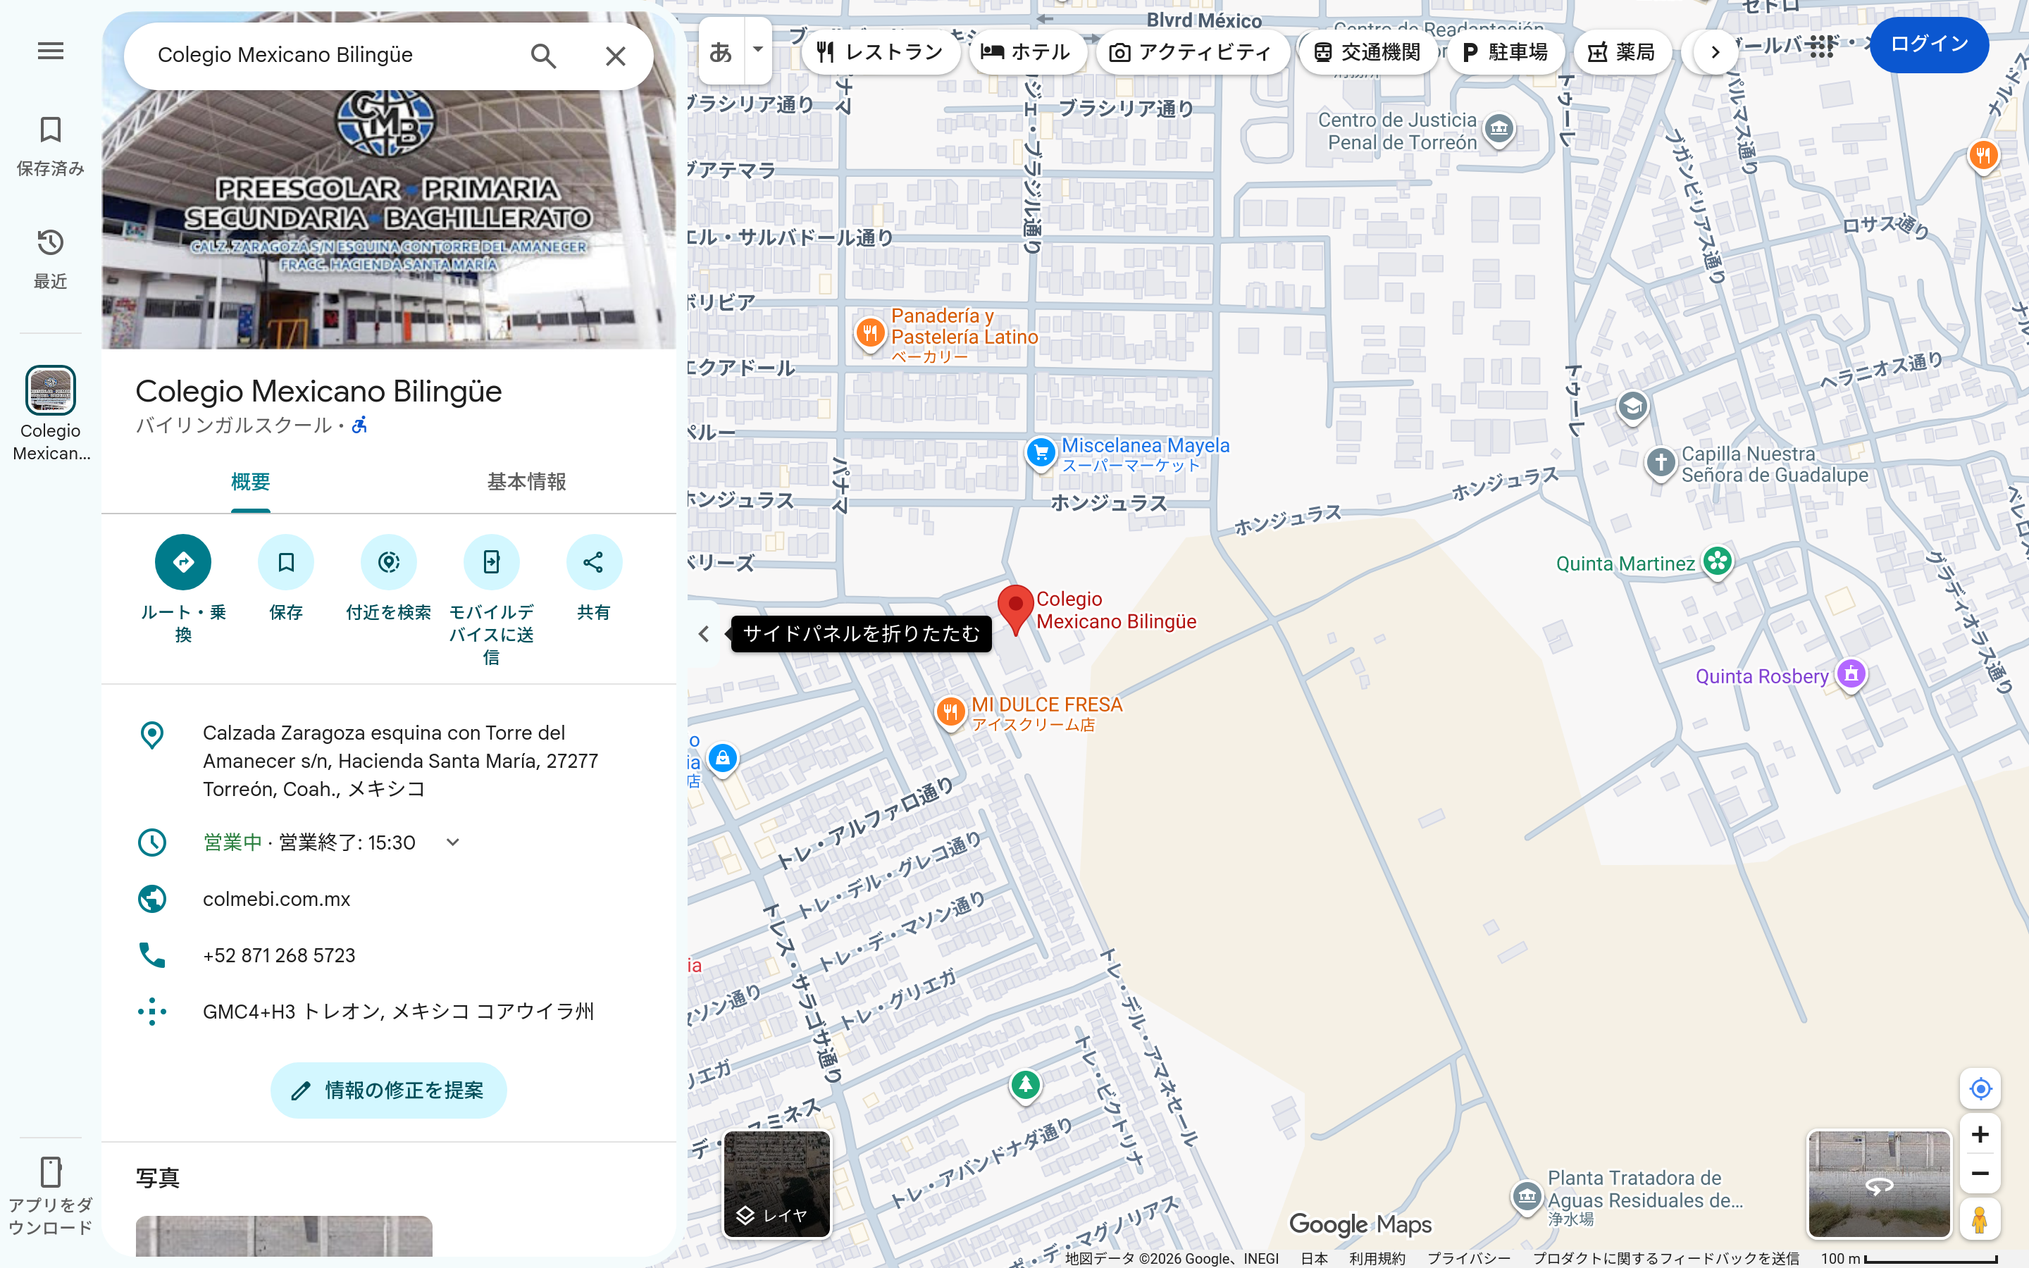Click the Pegman Street View icon

pos(1980,1219)
